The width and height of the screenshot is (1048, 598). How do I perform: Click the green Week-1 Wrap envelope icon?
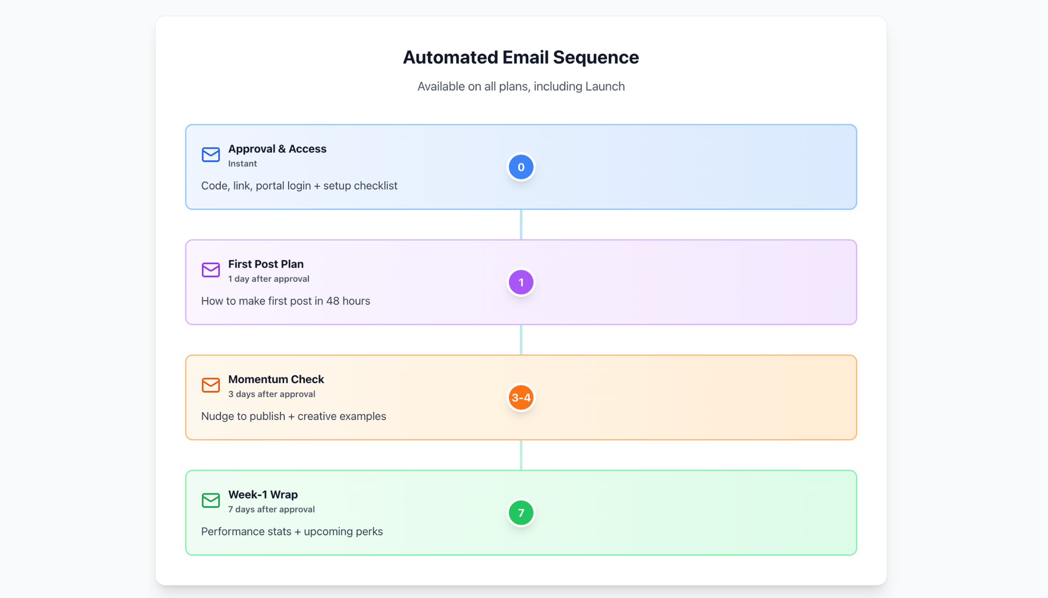pyautogui.click(x=210, y=500)
